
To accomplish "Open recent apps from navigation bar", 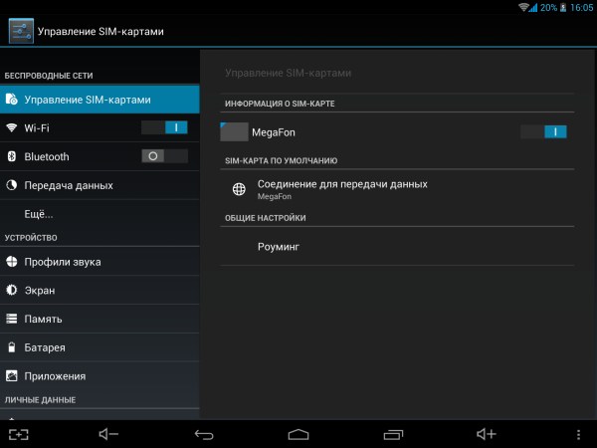I will pyautogui.click(x=393, y=434).
